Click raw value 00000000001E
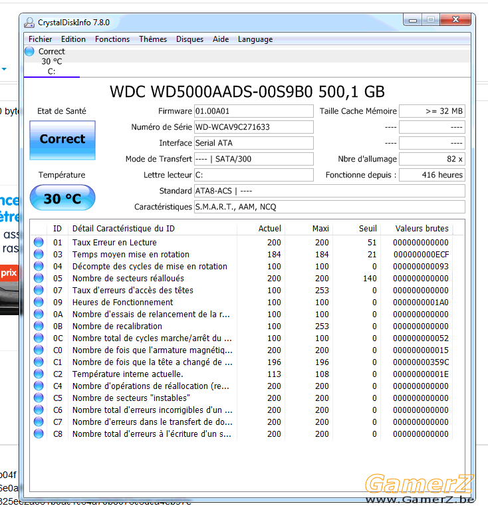488x510 pixels. pos(421,374)
